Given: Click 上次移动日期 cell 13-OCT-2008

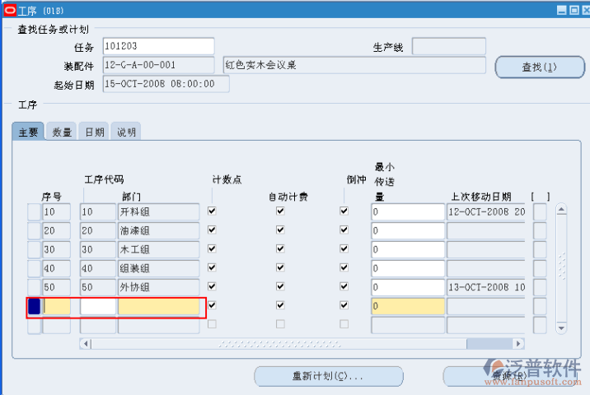Looking at the screenshot, I should [x=486, y=287].
